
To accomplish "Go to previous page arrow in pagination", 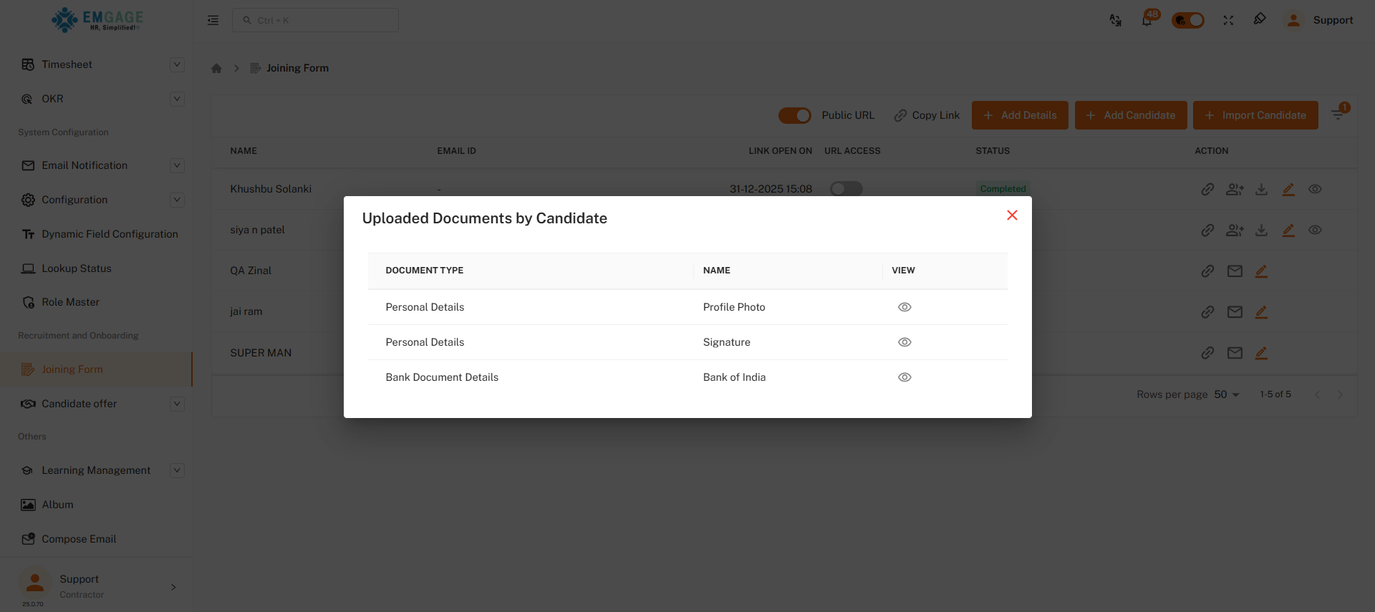I will tap(1317, 394).
